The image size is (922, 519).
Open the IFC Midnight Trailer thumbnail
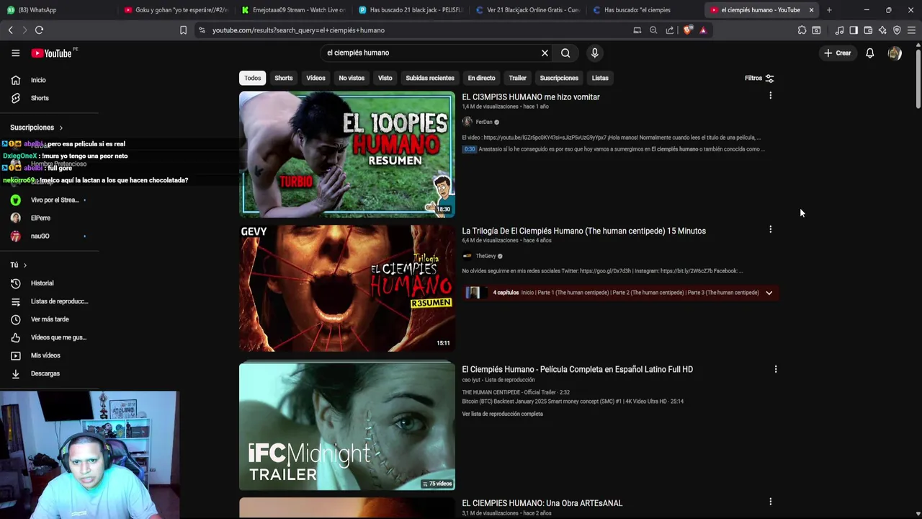pyautogui.click(x=347, y=426)
